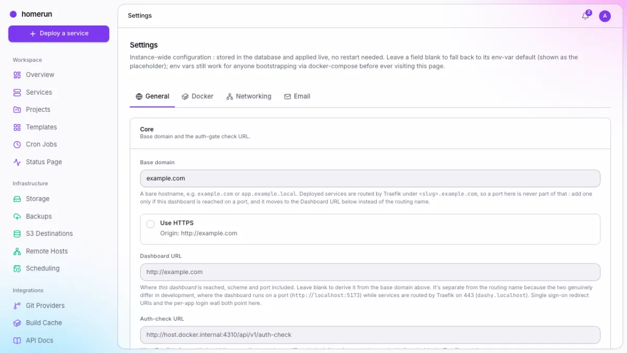Enable the Use HTTPS checkbox
627x353 pixels.
coord(150,224)
